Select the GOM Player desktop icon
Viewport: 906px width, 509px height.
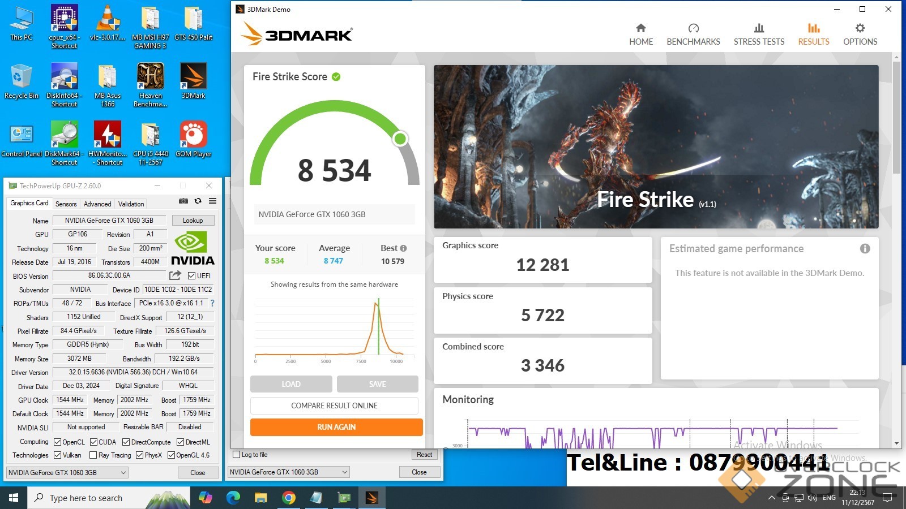[193, 140]
